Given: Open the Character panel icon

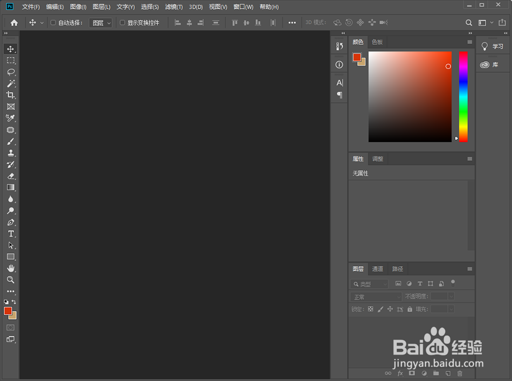Looking at the screenshot, I should coord(340,82).
